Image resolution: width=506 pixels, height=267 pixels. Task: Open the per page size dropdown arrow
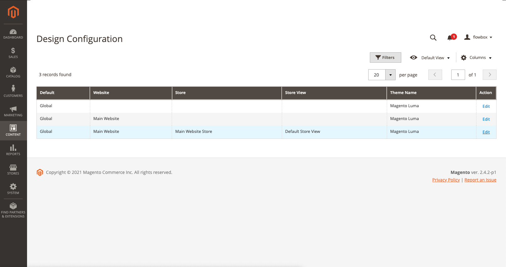(x=390, y=75)
